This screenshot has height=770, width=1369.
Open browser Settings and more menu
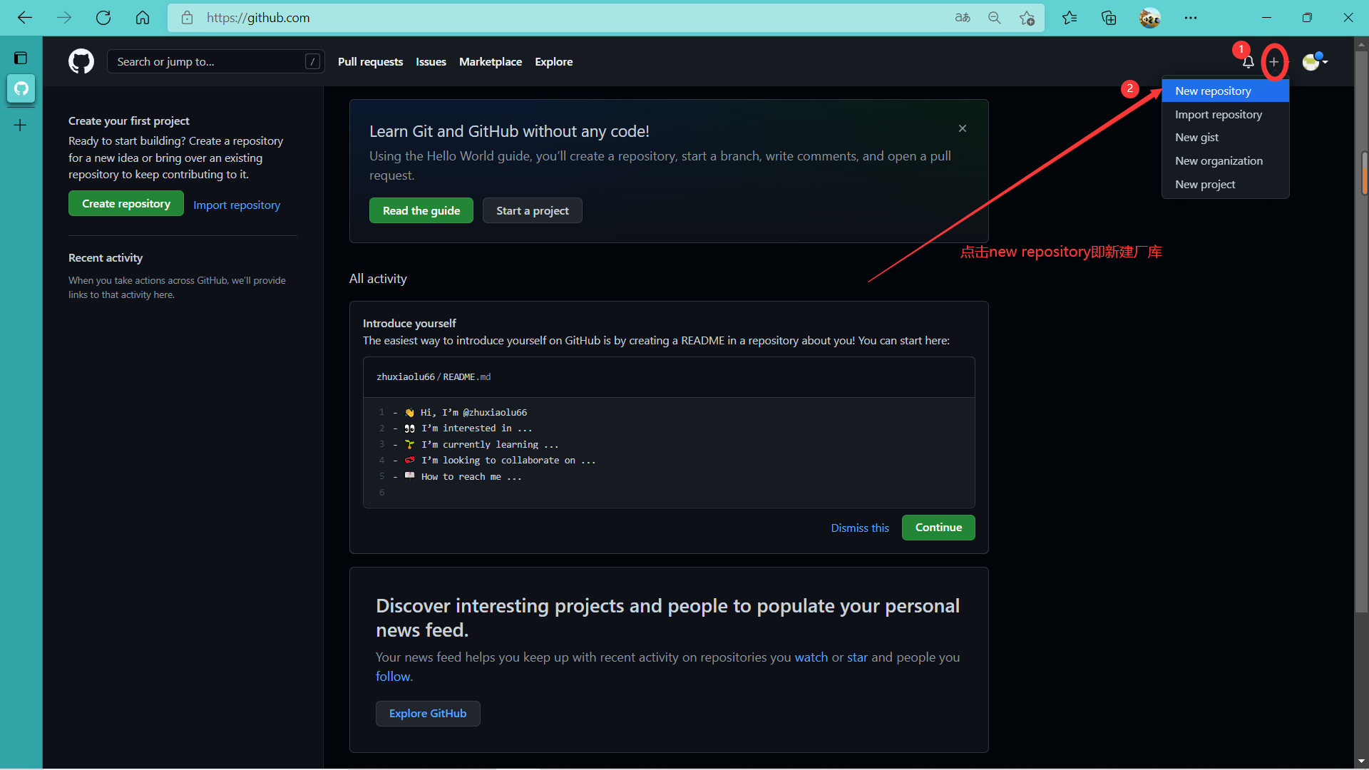[1191, 18]
